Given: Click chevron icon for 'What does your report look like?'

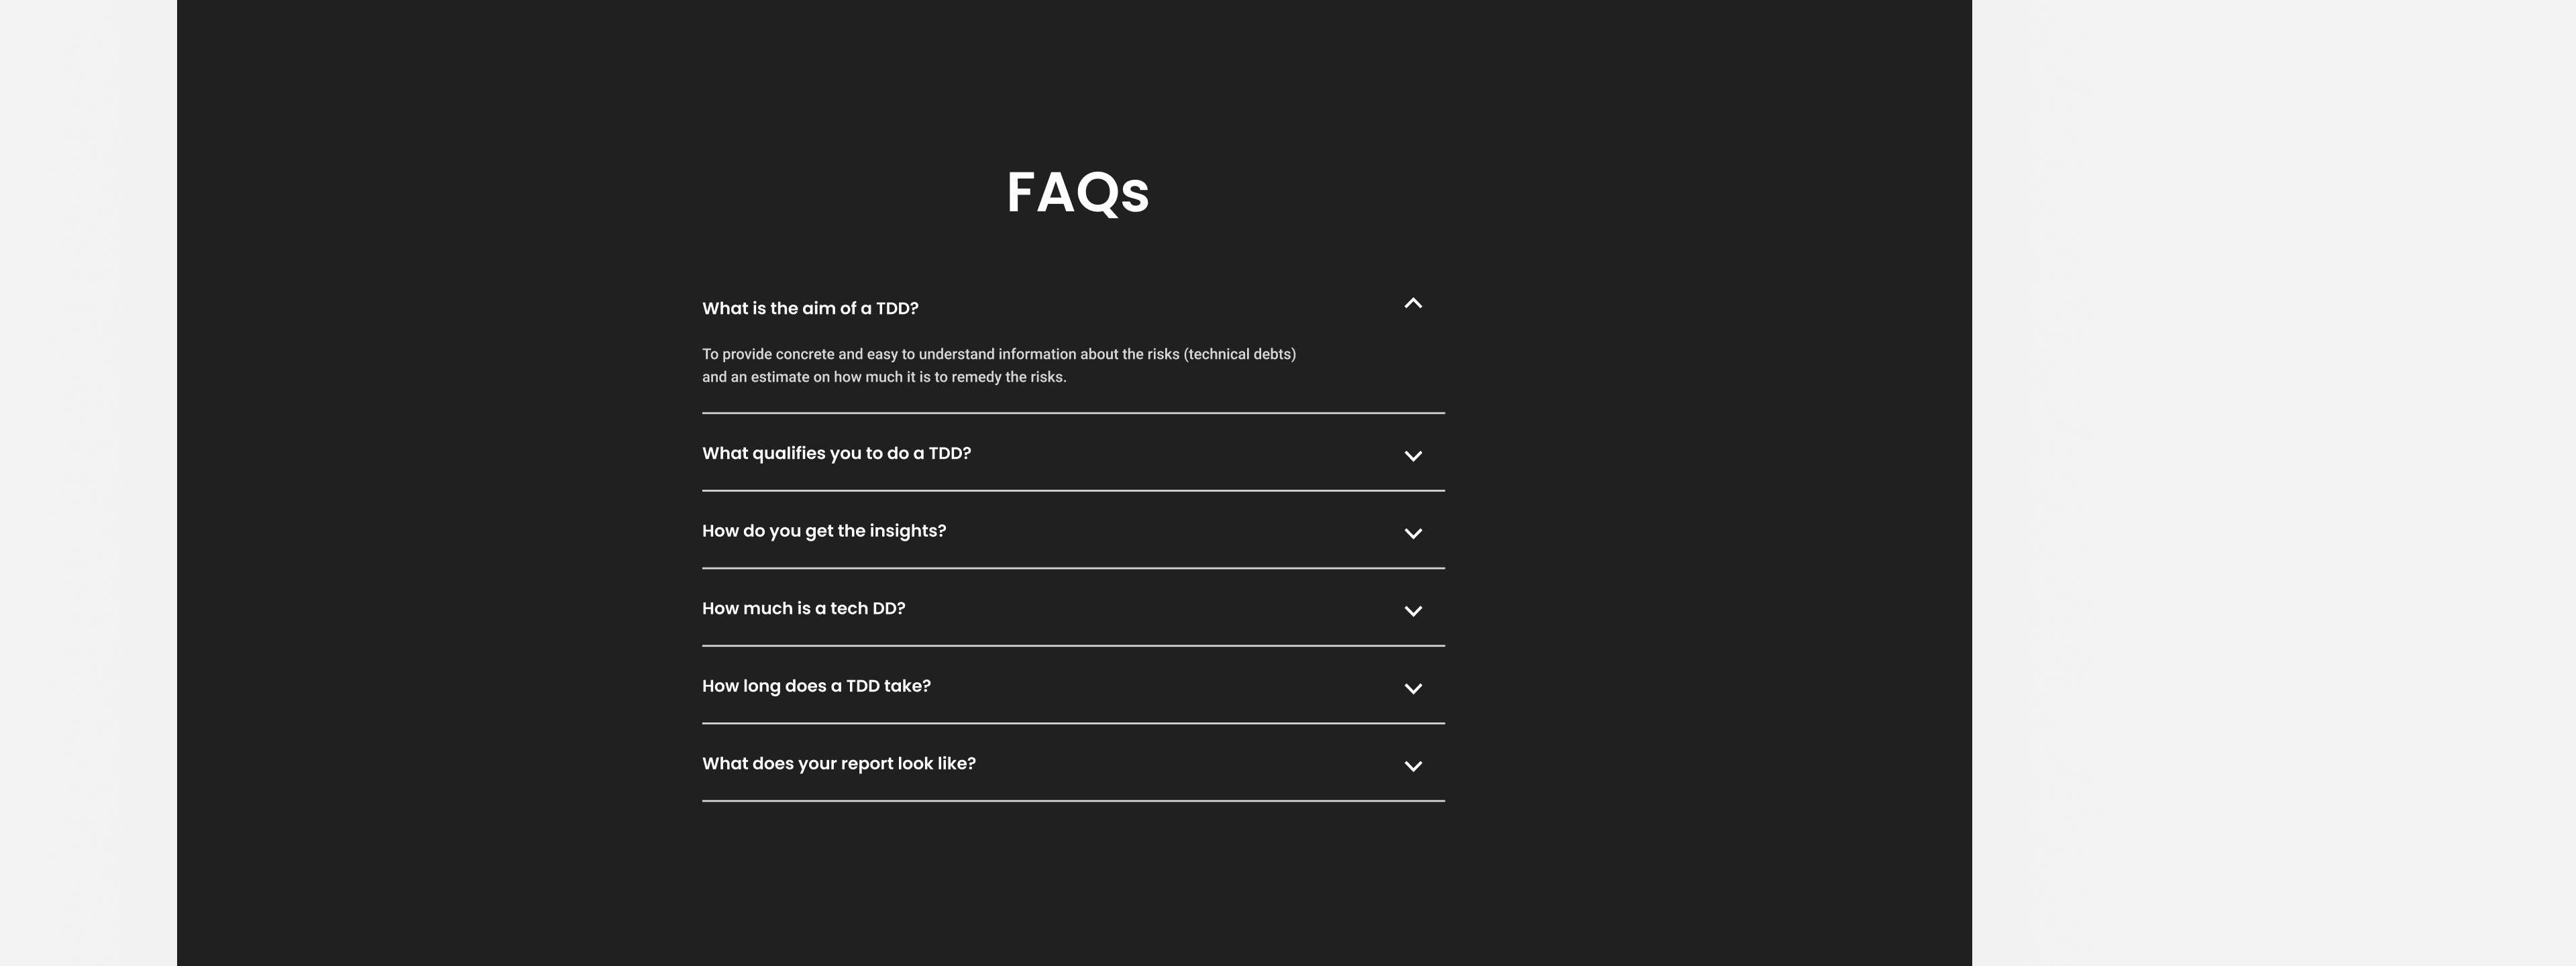Looking at the screenshot, I should (1412, 766).
